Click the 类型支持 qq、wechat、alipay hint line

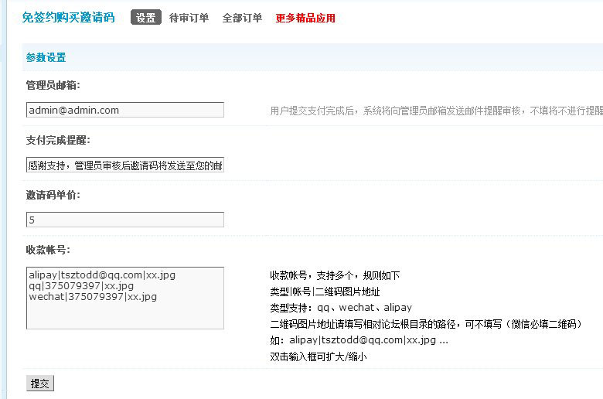(x=340, y=307)
